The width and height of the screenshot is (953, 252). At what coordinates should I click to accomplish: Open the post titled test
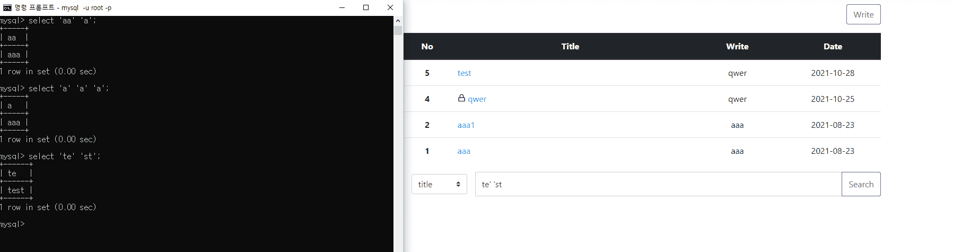[x=464, y=73]
